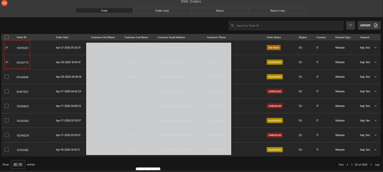The width and height of the screenshot is (383, 172).
Task: Click ALLOCATED badge for order 83544846
Action: (275, 77)
